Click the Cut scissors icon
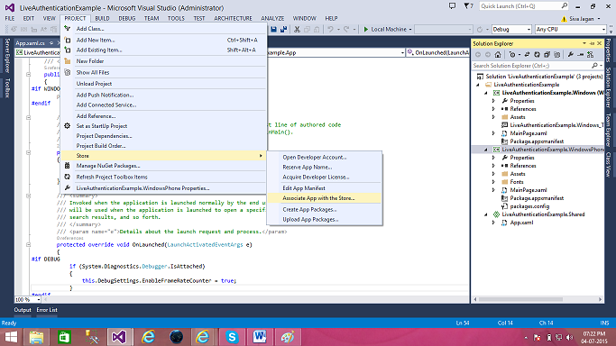This screenshot has height=346, width=616. click(x=297, y=30)
